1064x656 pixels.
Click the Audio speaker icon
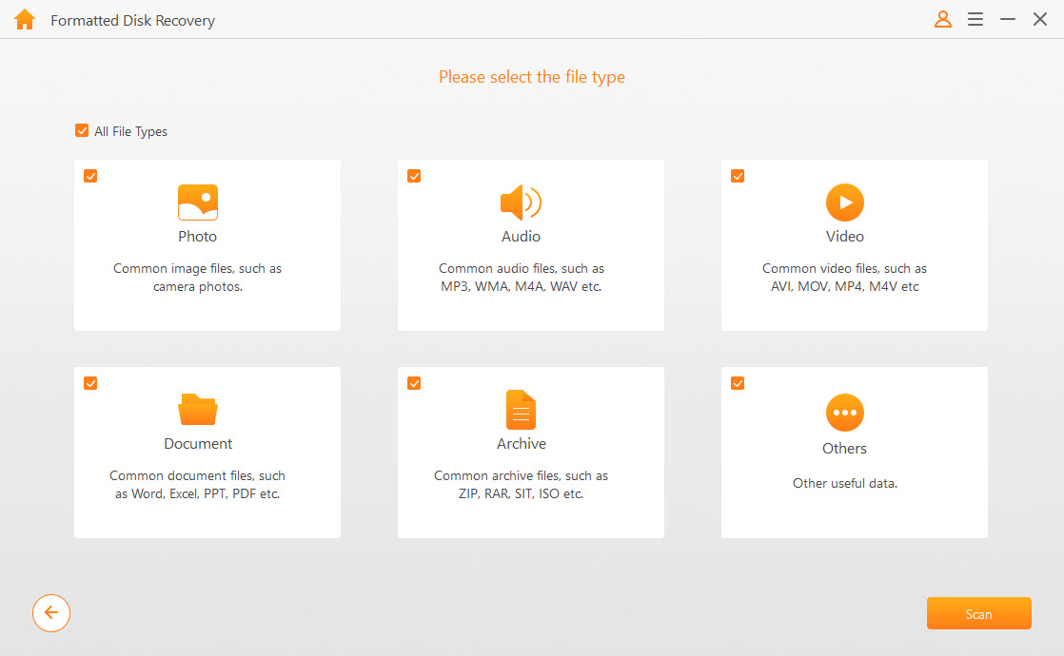point(521,202)
